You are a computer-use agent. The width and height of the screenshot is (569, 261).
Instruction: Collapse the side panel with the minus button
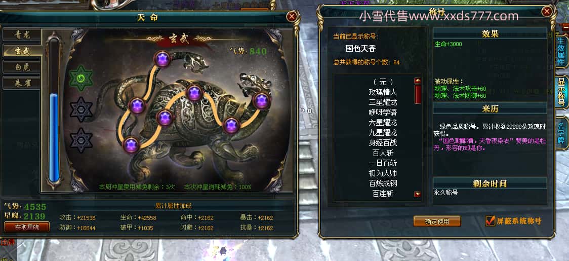point(566,27)
